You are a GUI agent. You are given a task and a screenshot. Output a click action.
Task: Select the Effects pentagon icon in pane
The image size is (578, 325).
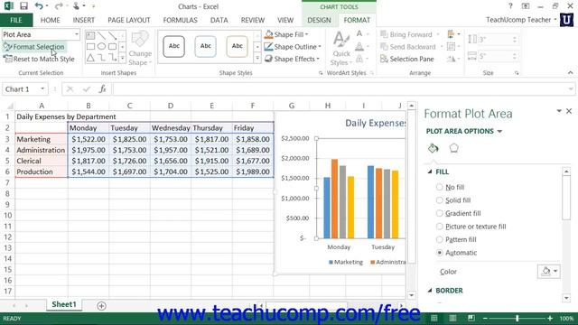[x=453, y=148]
